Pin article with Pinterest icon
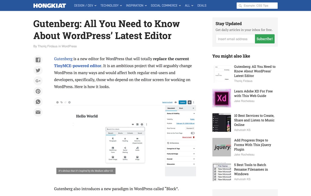Image resolution: width=311 pixels, height=196 pixels. [x=38, y=91]
